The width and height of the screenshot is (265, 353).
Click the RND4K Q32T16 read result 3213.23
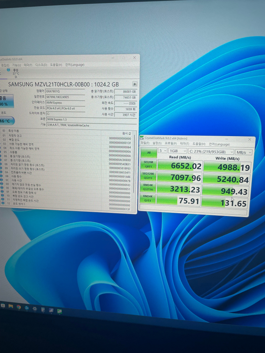(x=179, y=189)
